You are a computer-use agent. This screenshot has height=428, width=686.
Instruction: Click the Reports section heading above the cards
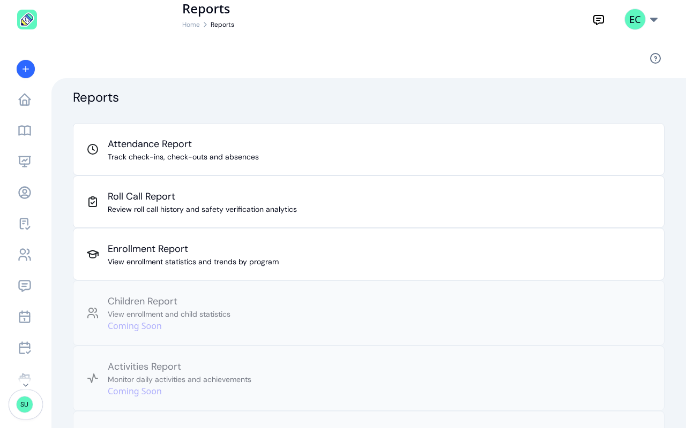96,97
